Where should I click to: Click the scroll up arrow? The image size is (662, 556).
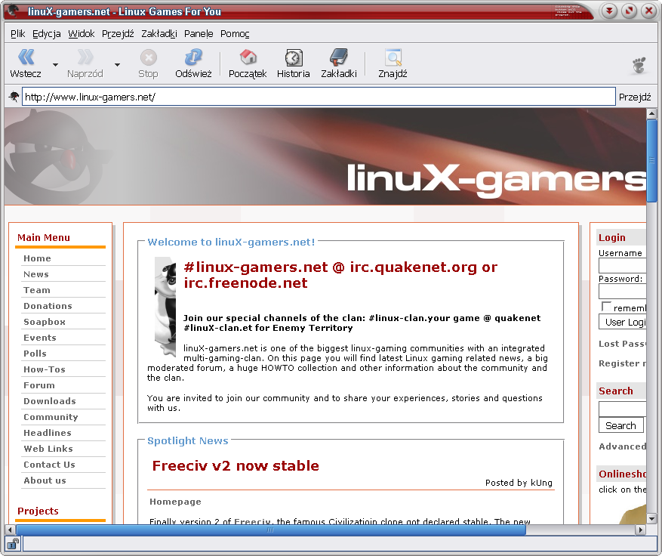651,113
